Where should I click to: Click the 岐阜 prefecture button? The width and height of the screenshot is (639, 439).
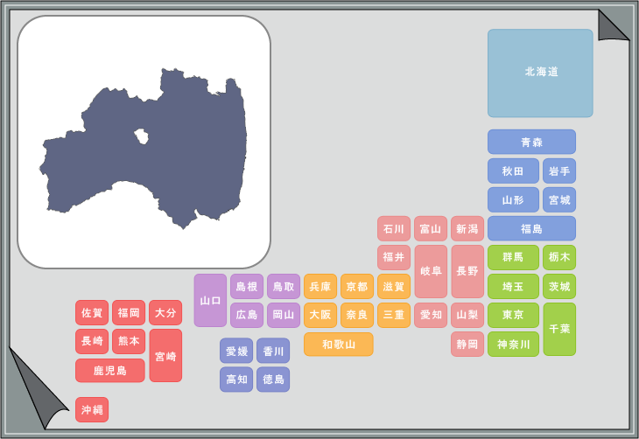pos(431,271)
